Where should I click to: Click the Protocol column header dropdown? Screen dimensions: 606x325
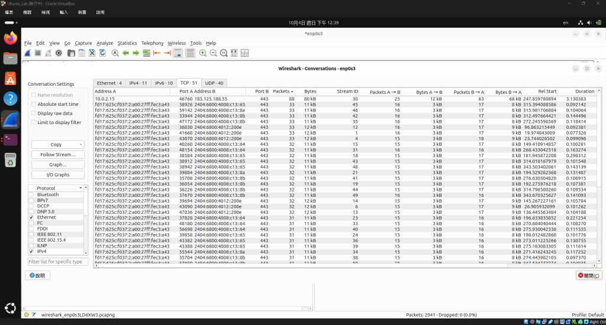pos(80,188)
